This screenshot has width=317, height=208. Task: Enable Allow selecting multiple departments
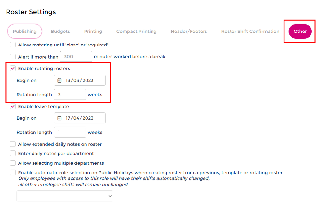tap(13, 163)
